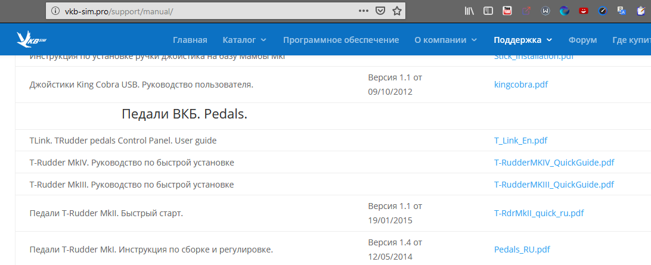651x265 pixels.
Task: Bookmark this page with the star icon
Action: click(397, 11)
